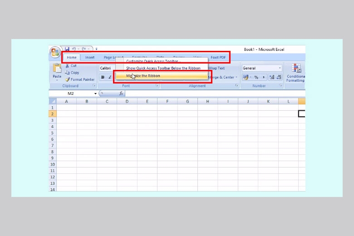Apply Comma Style
Screen dimensions: 354x236
pos(264,77)
